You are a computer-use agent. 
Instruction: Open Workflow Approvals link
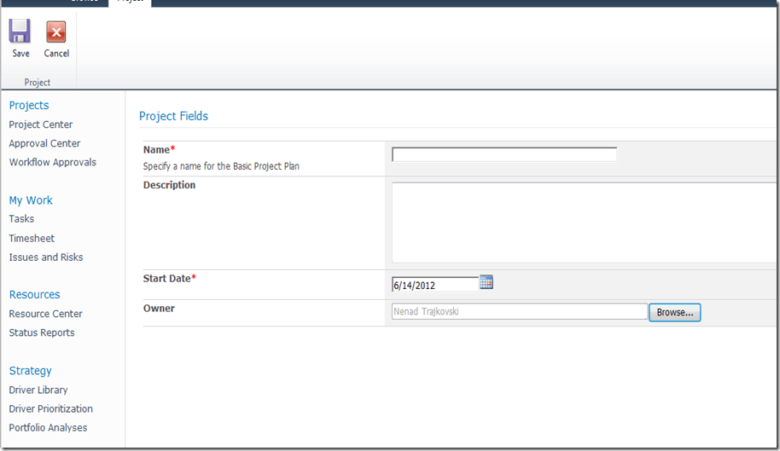(53, 162)
